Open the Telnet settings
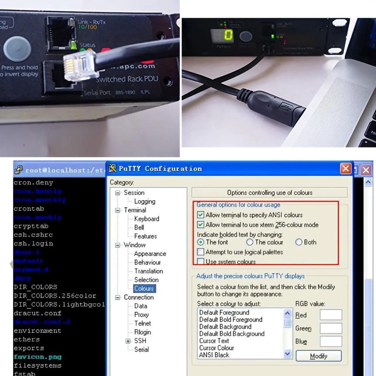The image size is (376, 376). [x=142, y=323]
